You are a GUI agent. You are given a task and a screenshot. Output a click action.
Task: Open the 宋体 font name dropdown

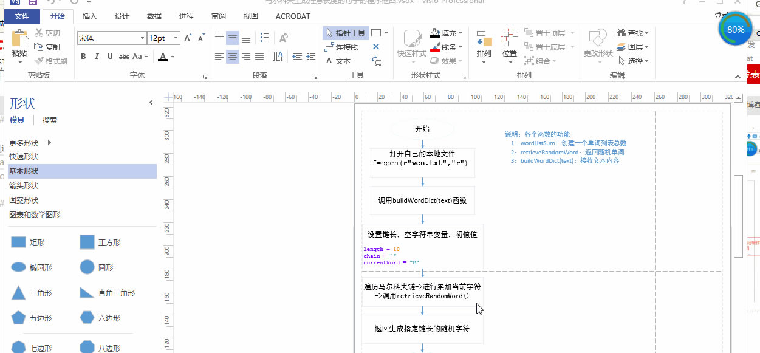(142, 38)
